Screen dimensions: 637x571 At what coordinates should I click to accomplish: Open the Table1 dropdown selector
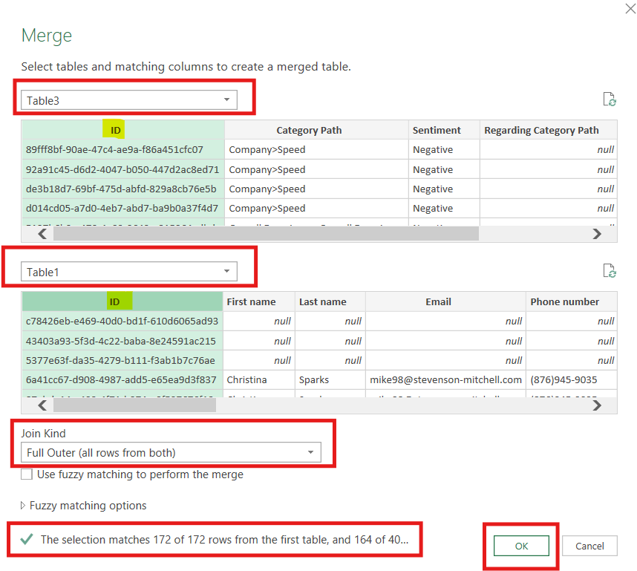129,272
